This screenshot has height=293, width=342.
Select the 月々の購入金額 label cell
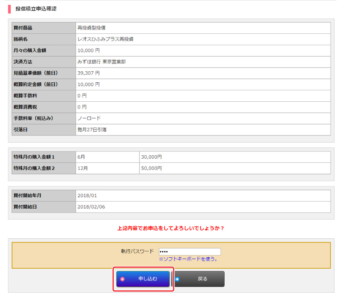[44, 50]
